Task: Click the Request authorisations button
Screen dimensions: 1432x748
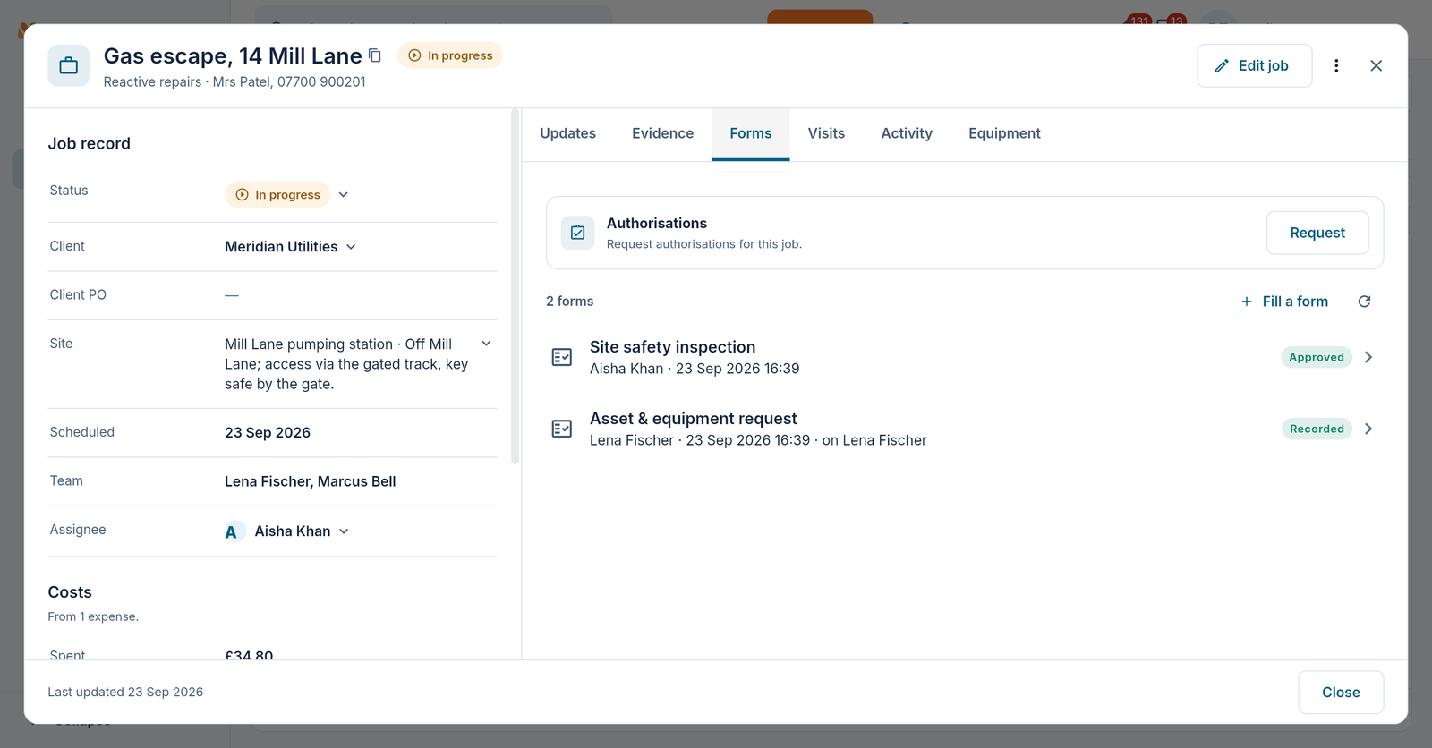Action: (x=1317, y=233)
